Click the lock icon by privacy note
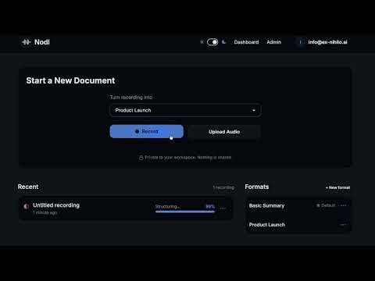 [141, 158]
